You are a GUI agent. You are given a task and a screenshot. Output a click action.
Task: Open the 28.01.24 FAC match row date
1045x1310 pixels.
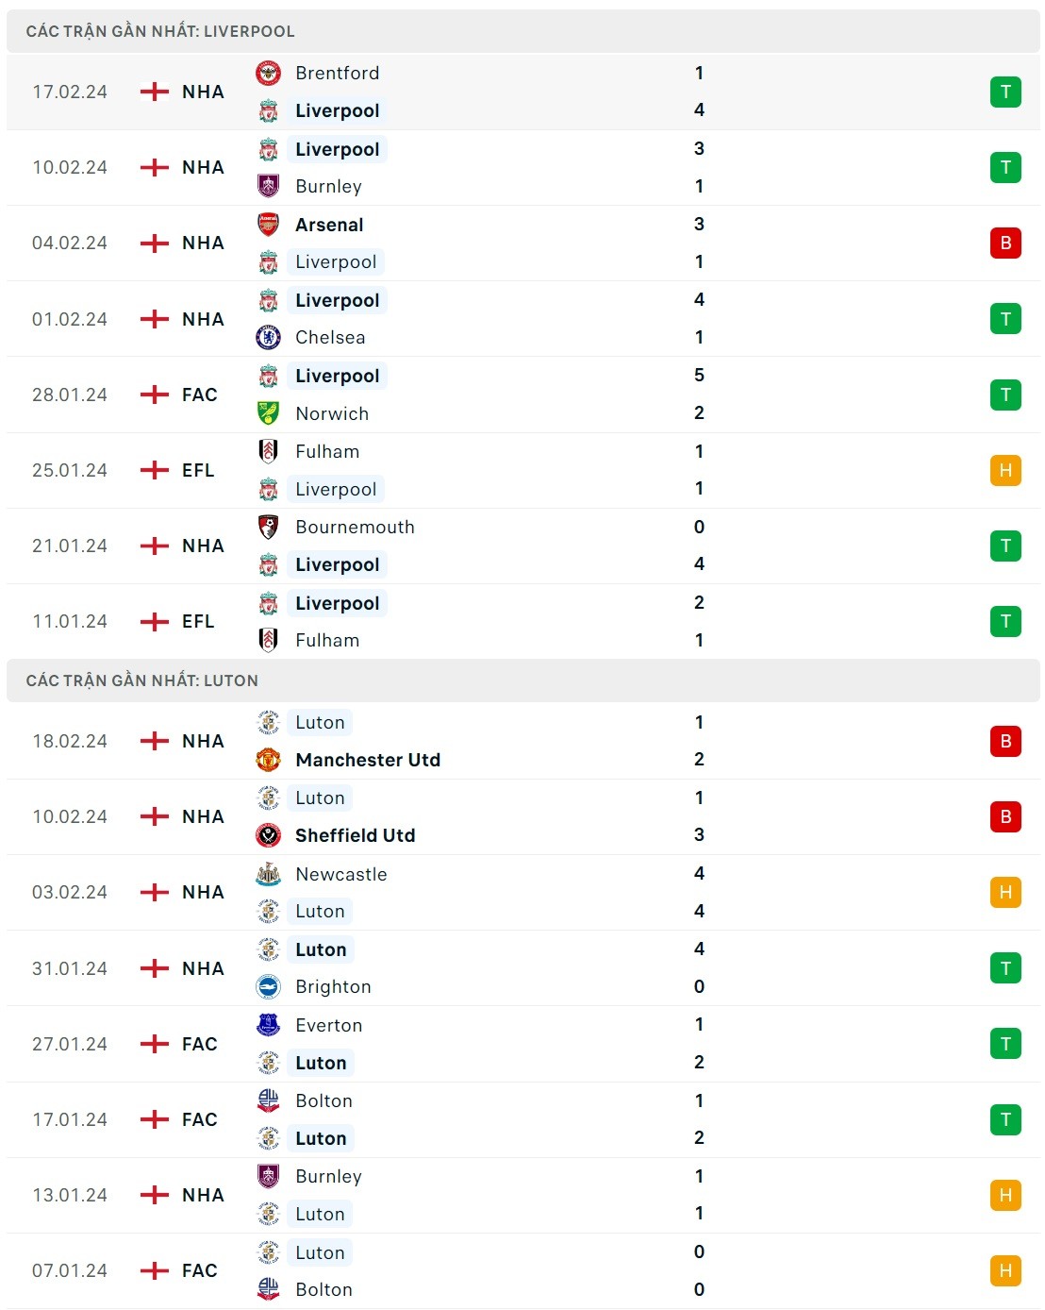(70, 395)
